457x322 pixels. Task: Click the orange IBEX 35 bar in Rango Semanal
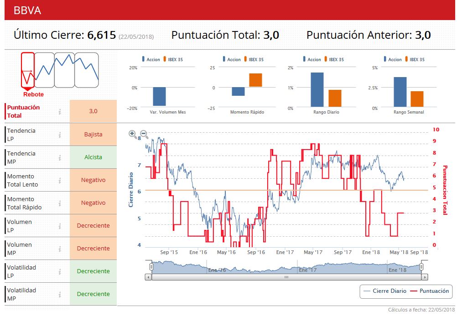point(417,99)
